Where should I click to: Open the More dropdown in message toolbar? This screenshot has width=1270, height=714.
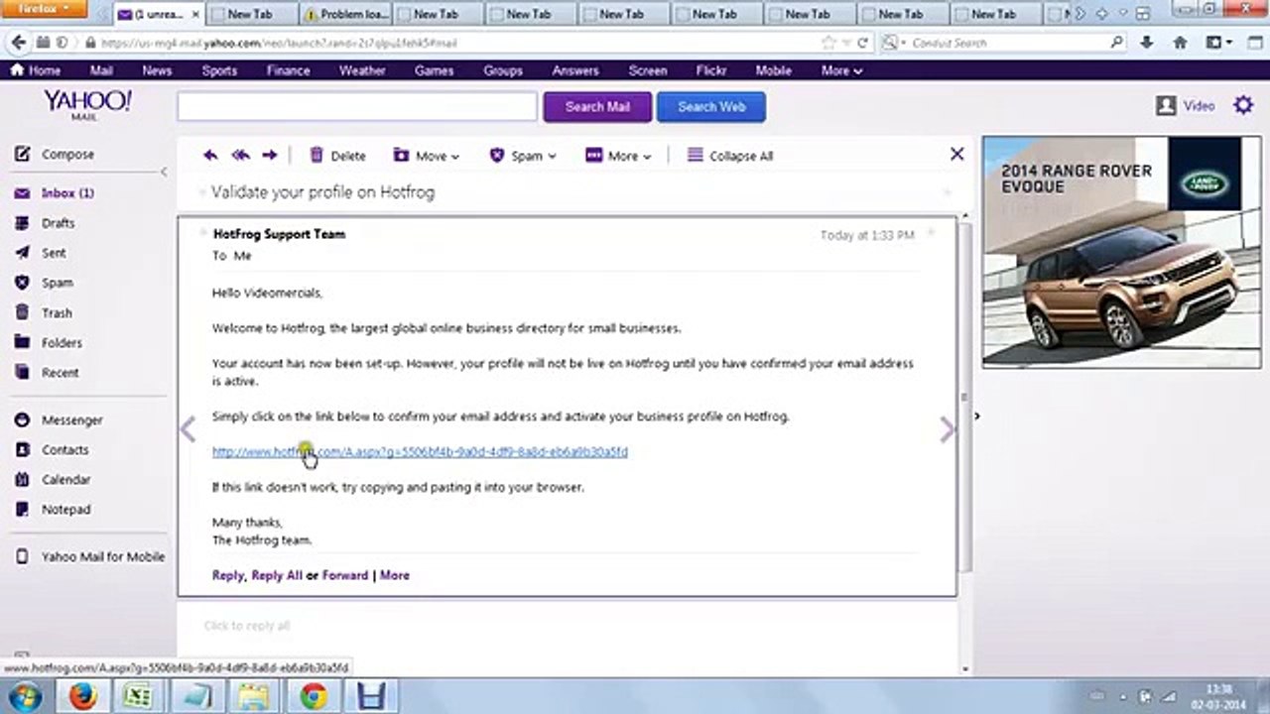click(619, 156)
